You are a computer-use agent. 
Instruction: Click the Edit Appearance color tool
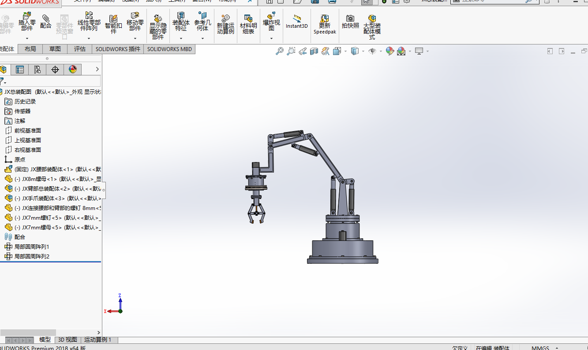(390, 51)
